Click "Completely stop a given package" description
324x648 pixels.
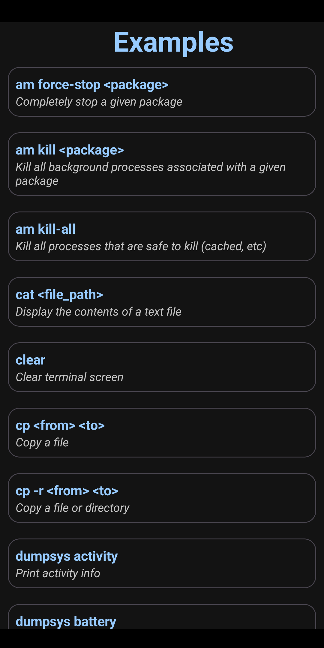99,102
